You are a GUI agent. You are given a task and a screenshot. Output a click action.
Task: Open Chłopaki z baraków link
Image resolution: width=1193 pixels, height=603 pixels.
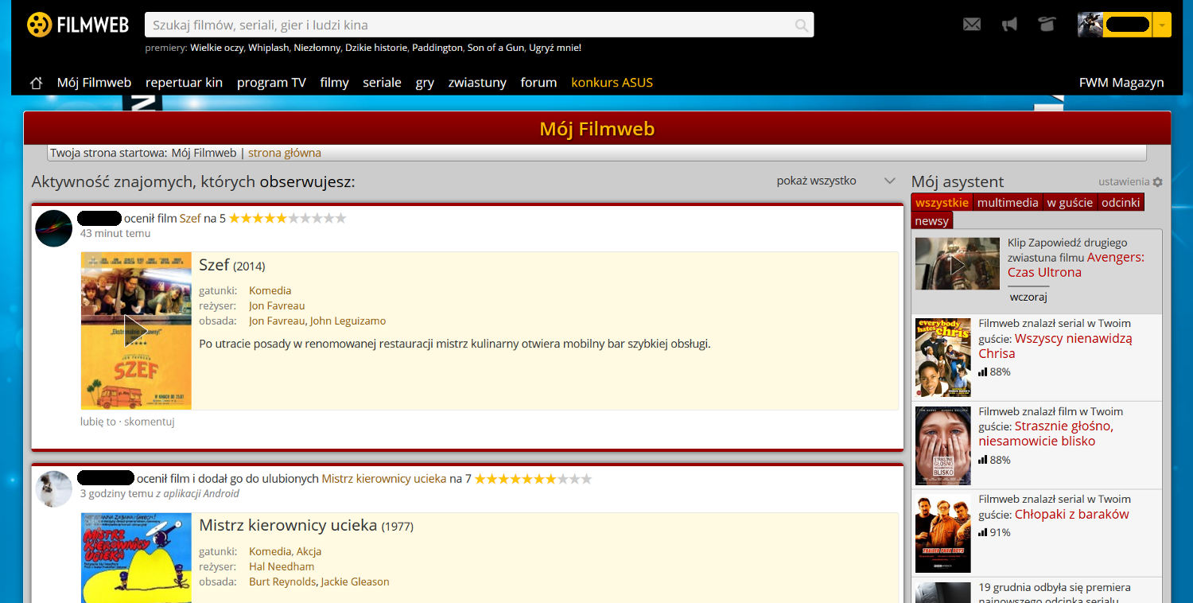1072,514
